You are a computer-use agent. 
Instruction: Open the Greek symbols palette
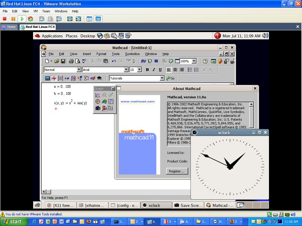[x=93, y=78]
